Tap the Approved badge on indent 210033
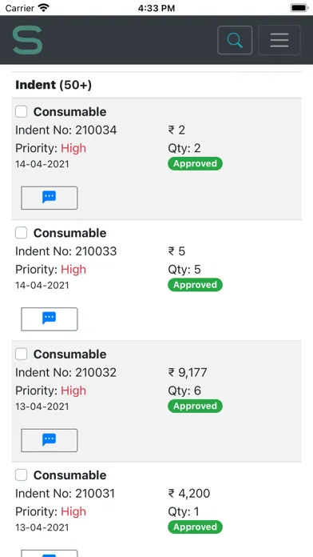The image size is (313, 557). (195, 285)
